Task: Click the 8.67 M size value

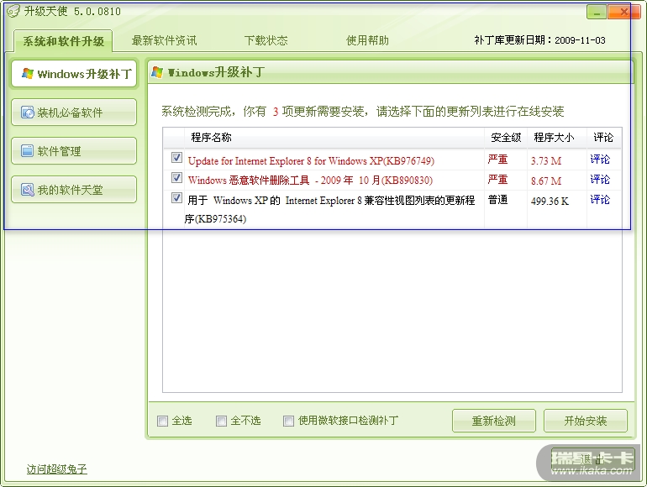Action: 546,181
